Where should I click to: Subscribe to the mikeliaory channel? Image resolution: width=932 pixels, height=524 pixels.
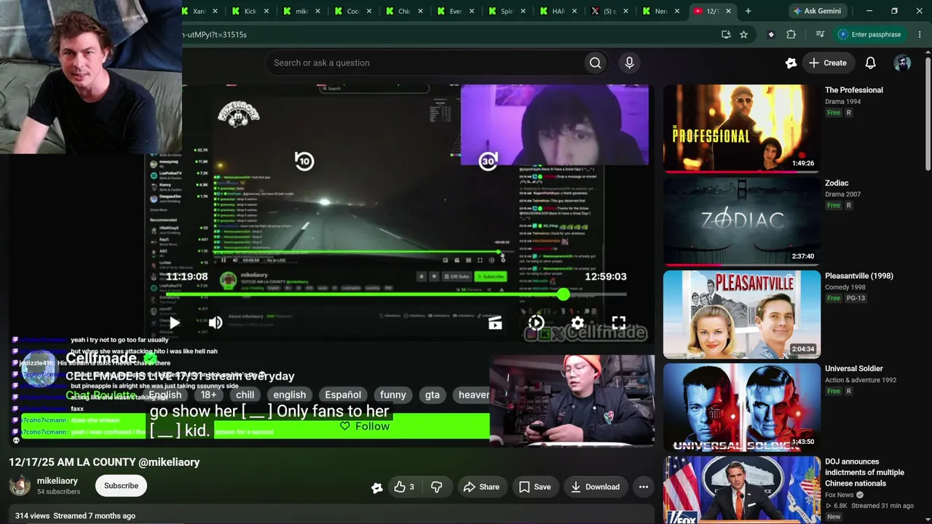point(121,485)
